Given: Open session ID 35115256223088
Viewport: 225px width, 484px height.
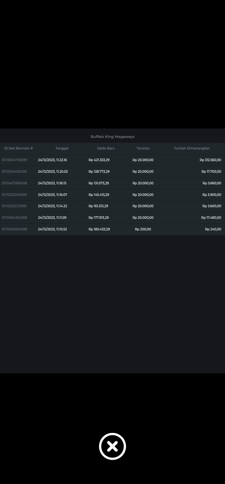Looking at the screenshot, I should [x=14, y=206].
